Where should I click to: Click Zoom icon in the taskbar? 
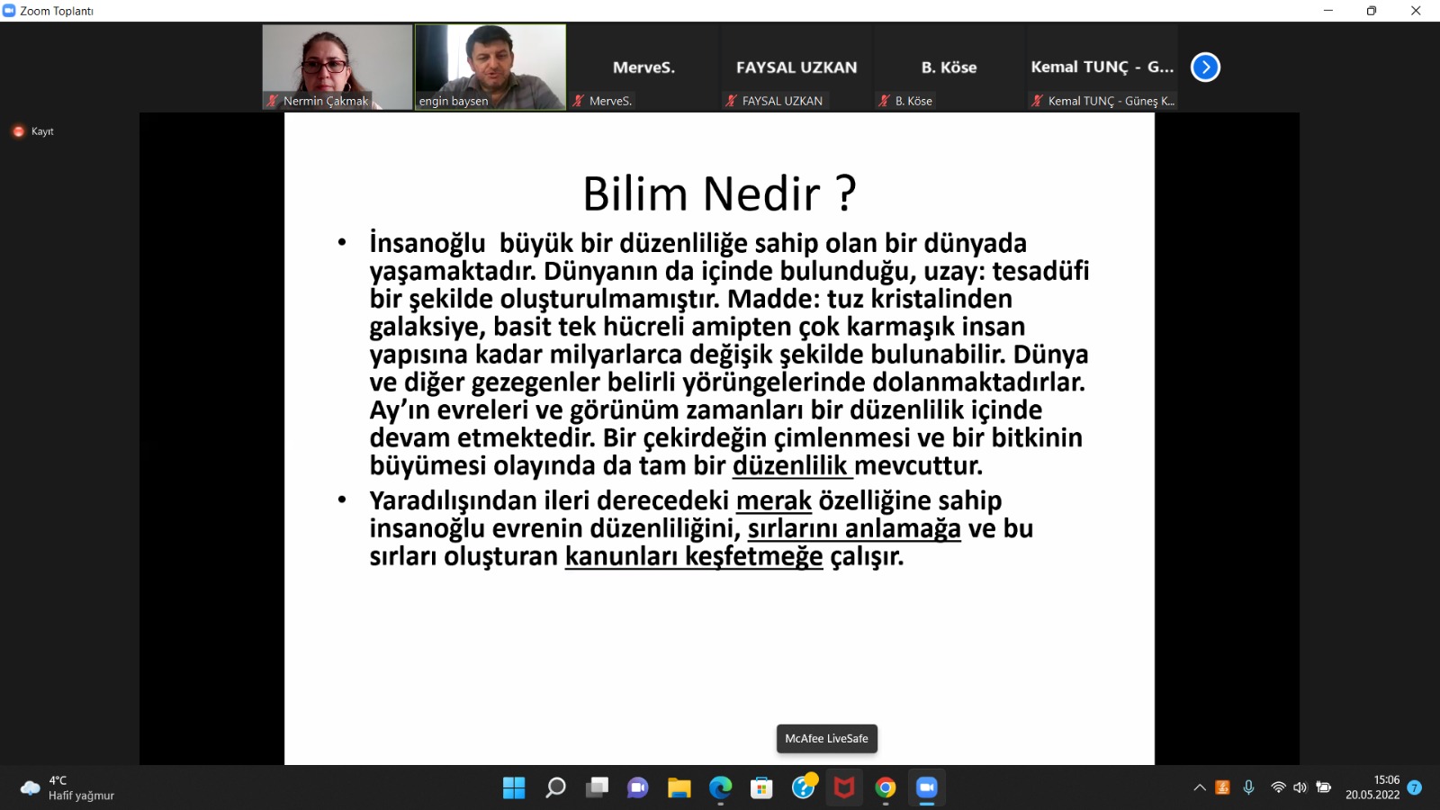coord(927,788)
